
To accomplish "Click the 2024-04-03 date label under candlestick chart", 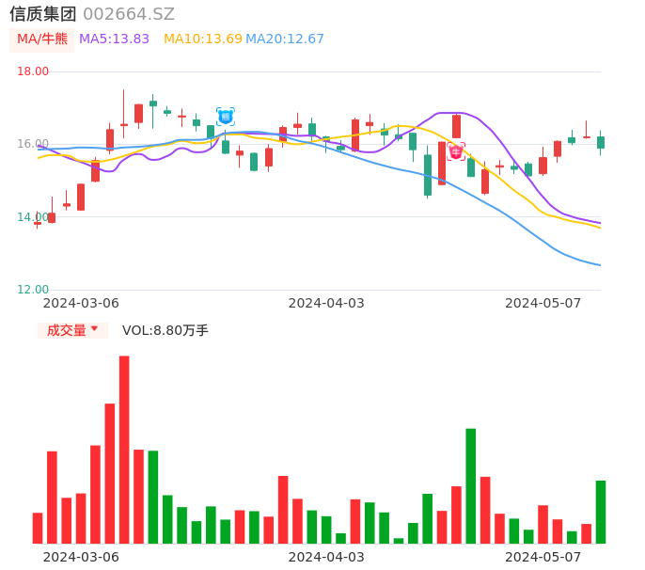I will (x=326, y=303).
